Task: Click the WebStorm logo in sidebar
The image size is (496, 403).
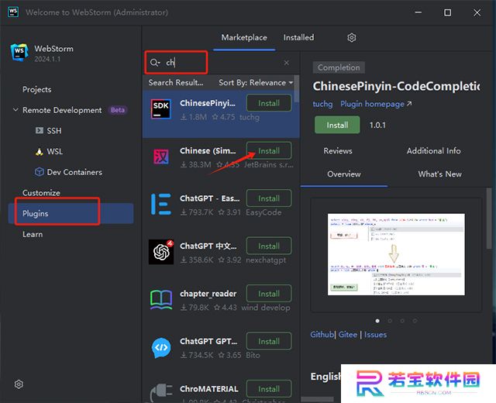Action: 19,53
